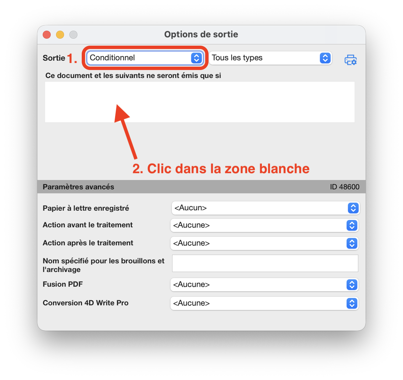Open the Action avant le traitement dropdown

point(264,225)
